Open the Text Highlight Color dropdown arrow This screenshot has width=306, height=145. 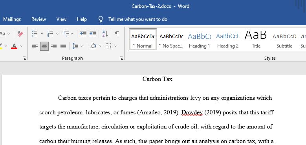tap(6, 46)
